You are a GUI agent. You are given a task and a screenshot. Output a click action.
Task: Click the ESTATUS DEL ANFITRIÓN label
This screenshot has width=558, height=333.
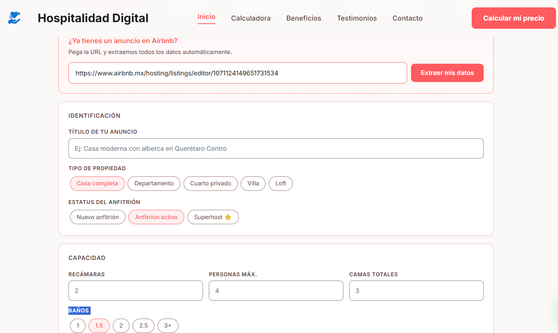tap(104, 202)
